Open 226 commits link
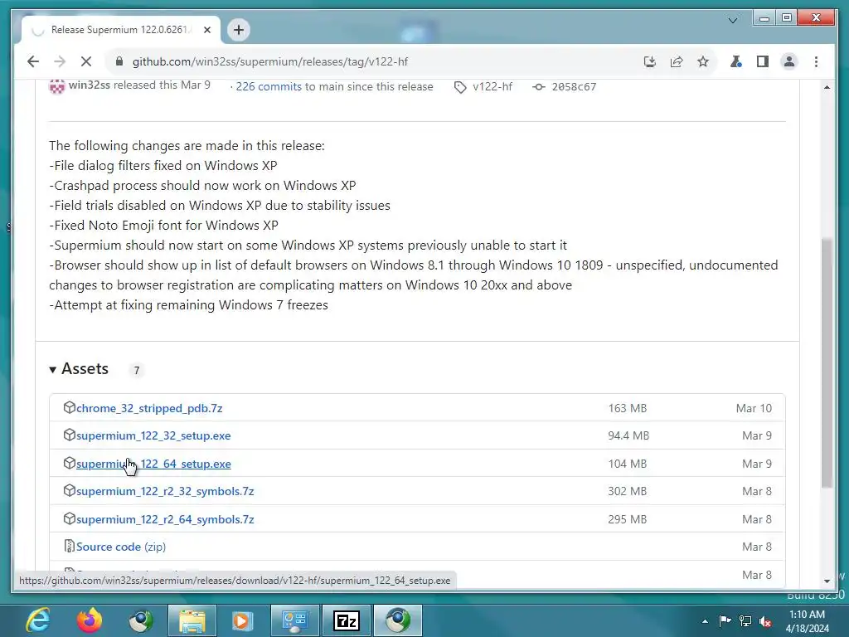 pos(269,86)
